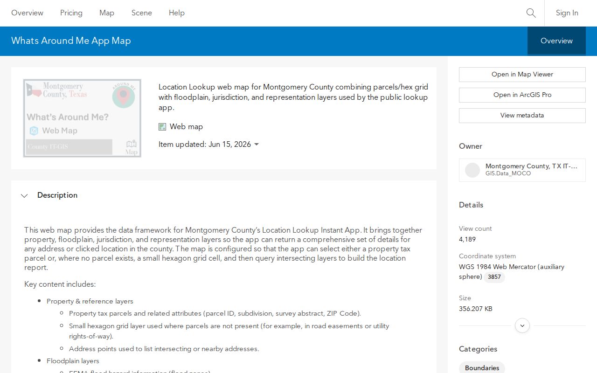
Task: Click the Web map type icon
Action: point(162,127)
